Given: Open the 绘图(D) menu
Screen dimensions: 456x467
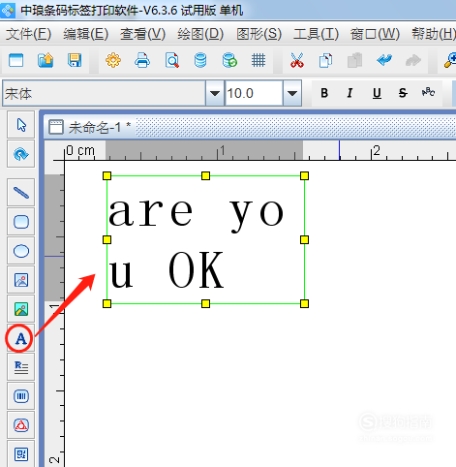Looking at the screenshot, I should coord(200,34).
